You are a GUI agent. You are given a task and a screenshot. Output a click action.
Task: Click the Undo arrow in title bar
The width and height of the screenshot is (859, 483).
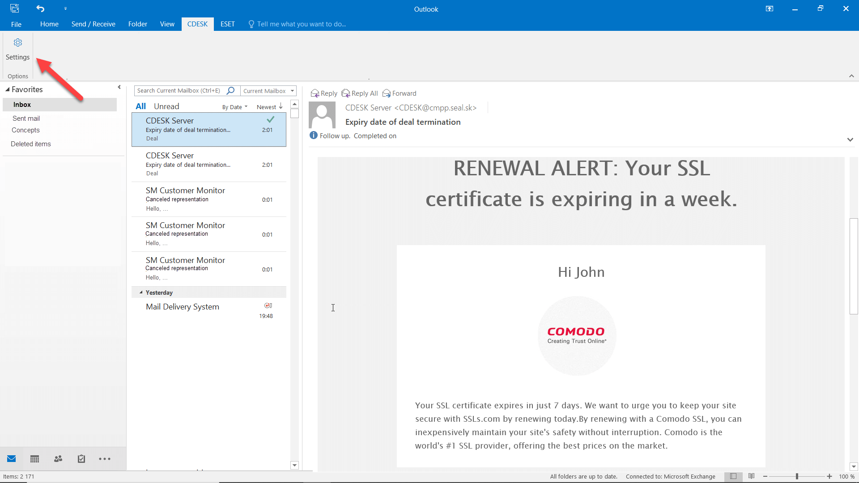(40, 8)
